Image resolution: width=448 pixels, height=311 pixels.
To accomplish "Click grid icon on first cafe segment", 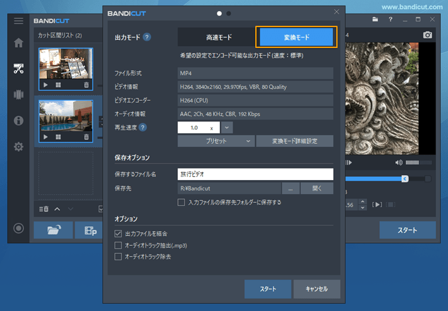I will pyautogui.click(x=58, y=85).
